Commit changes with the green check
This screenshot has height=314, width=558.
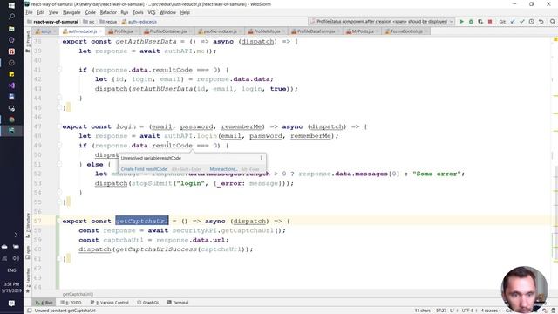(521, 22)
